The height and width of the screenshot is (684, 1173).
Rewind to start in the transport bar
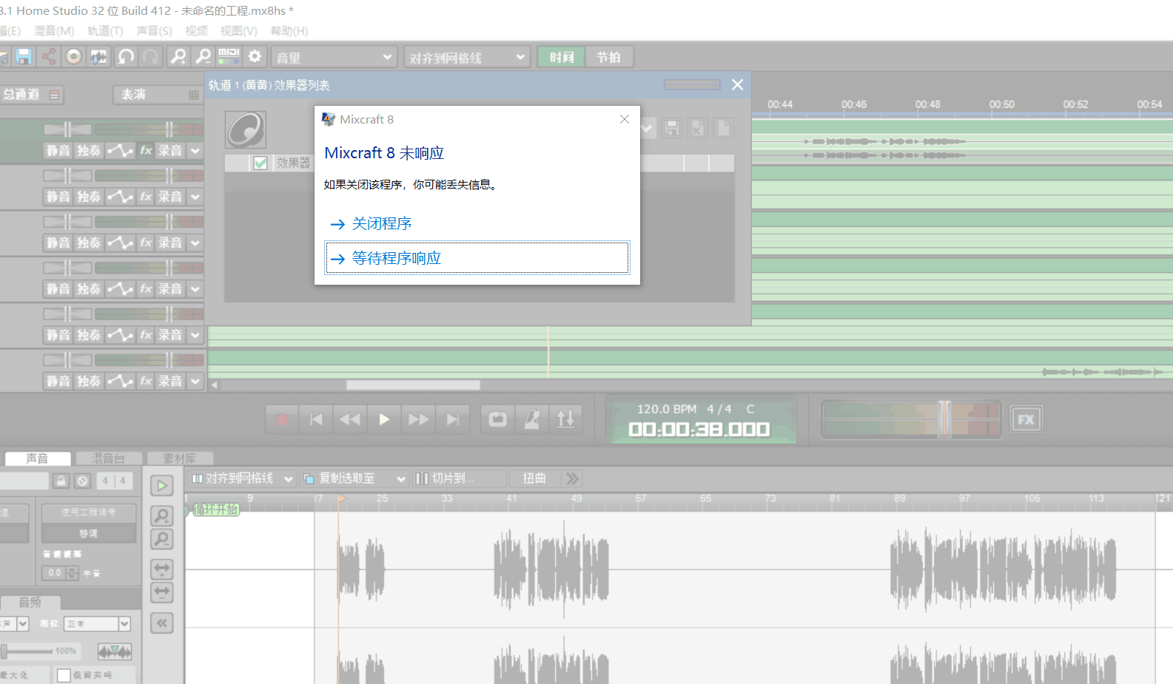click(316, 419)
